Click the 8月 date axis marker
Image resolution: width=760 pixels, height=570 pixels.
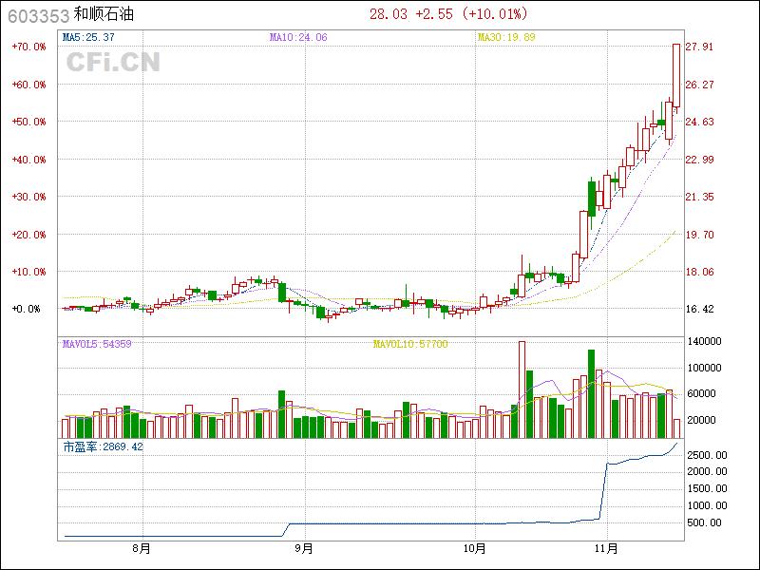coord(142,548)
